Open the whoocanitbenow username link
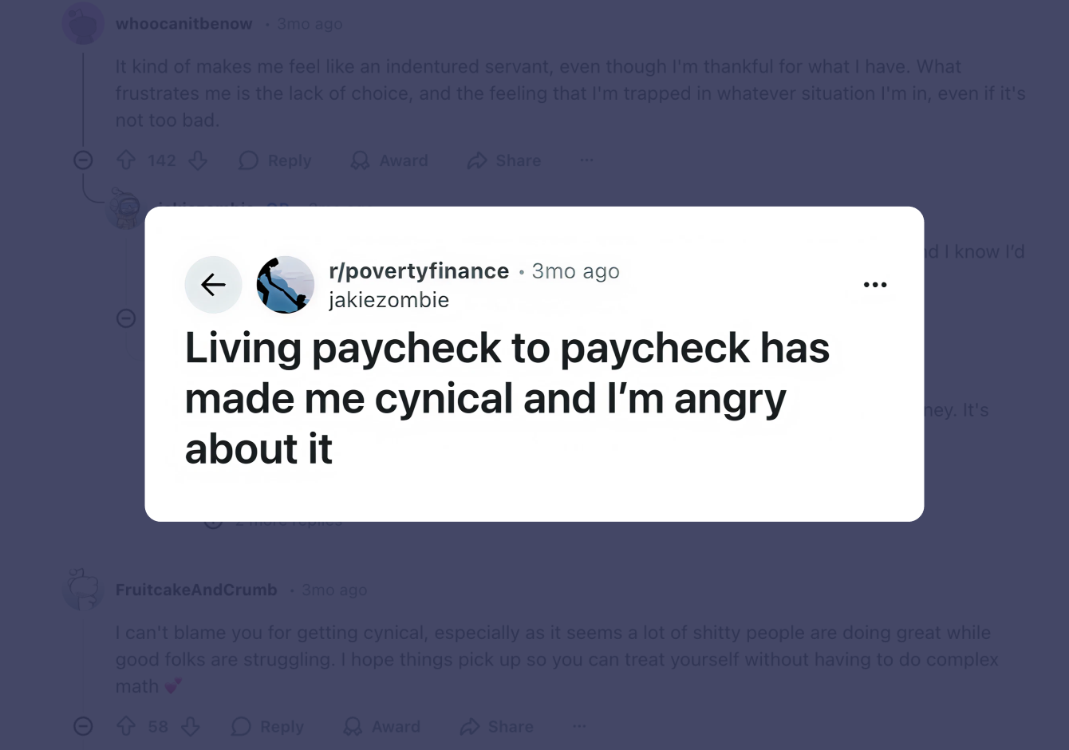This screenshot has width=1069, height=750. click(183, 24)
